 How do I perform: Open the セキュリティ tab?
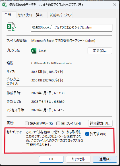[25, 15]
